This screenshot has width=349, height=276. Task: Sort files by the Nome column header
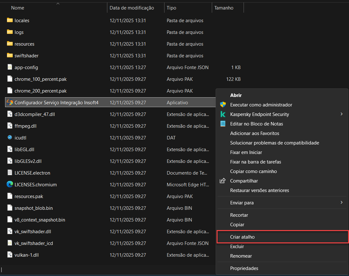tap(17, 8)
